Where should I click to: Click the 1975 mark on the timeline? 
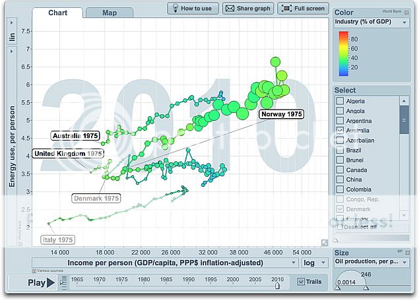coord(121,279)
